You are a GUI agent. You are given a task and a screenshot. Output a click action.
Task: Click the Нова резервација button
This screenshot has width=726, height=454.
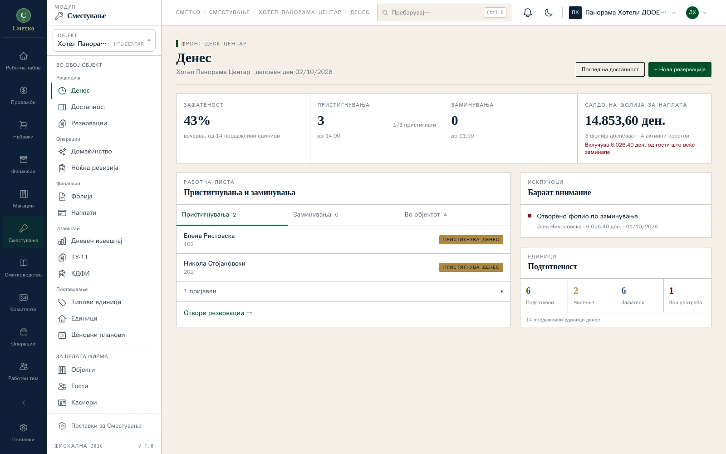(x=680, y=69)
